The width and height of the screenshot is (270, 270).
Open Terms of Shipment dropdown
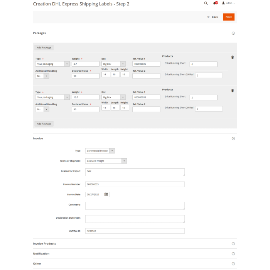[106, 161]
